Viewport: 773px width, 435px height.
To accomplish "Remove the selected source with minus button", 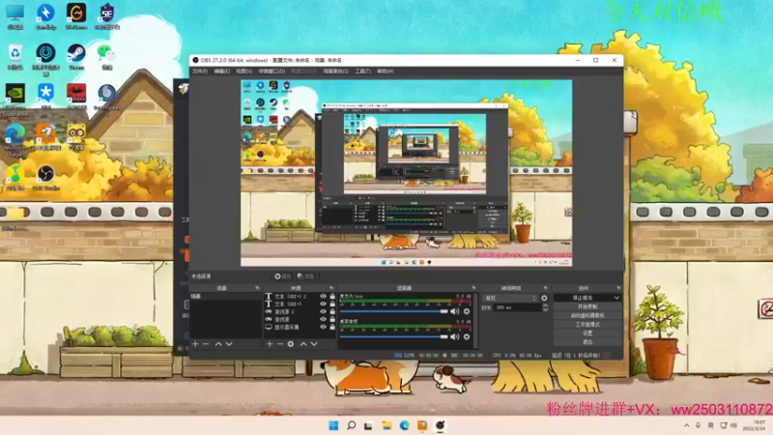I will point(280,344).
